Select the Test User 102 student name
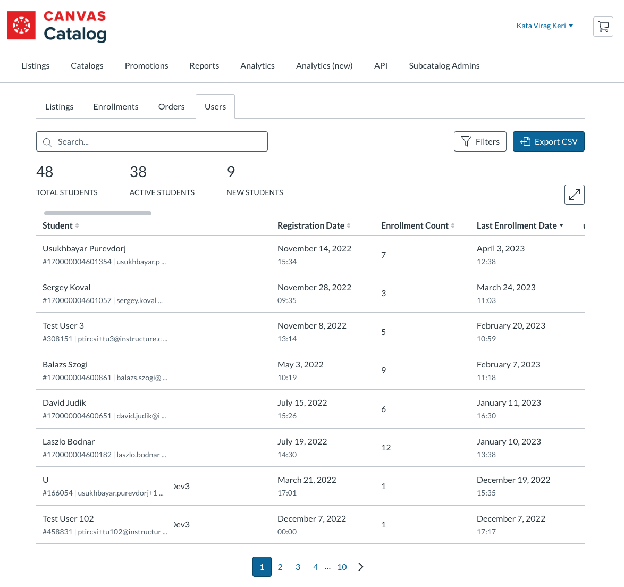The width and height of the screenshot is (624, 587). [68, 518]
